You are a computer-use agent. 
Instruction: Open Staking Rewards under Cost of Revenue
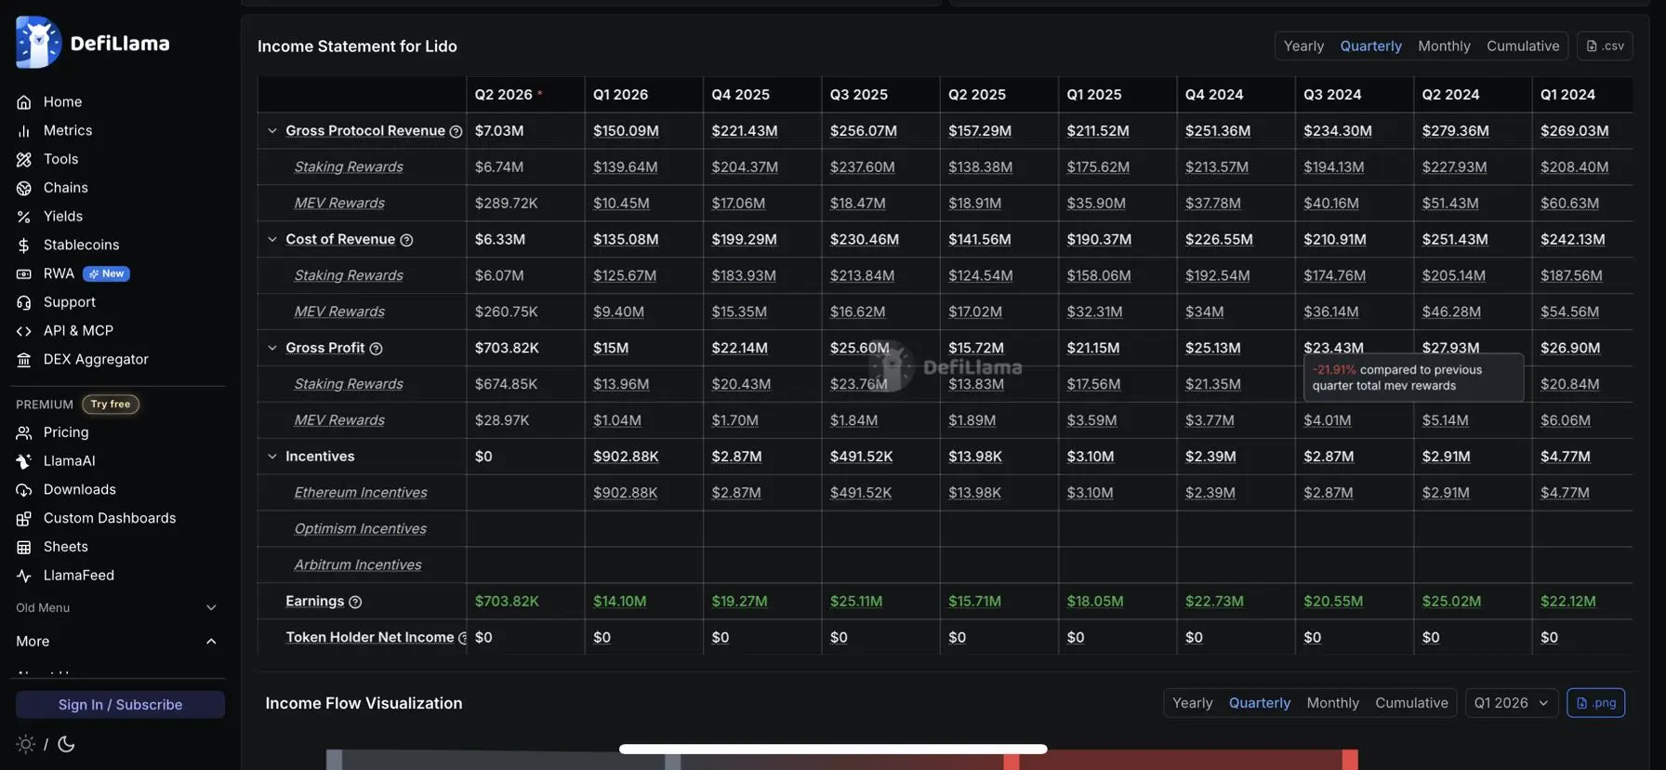click(349, 276)
